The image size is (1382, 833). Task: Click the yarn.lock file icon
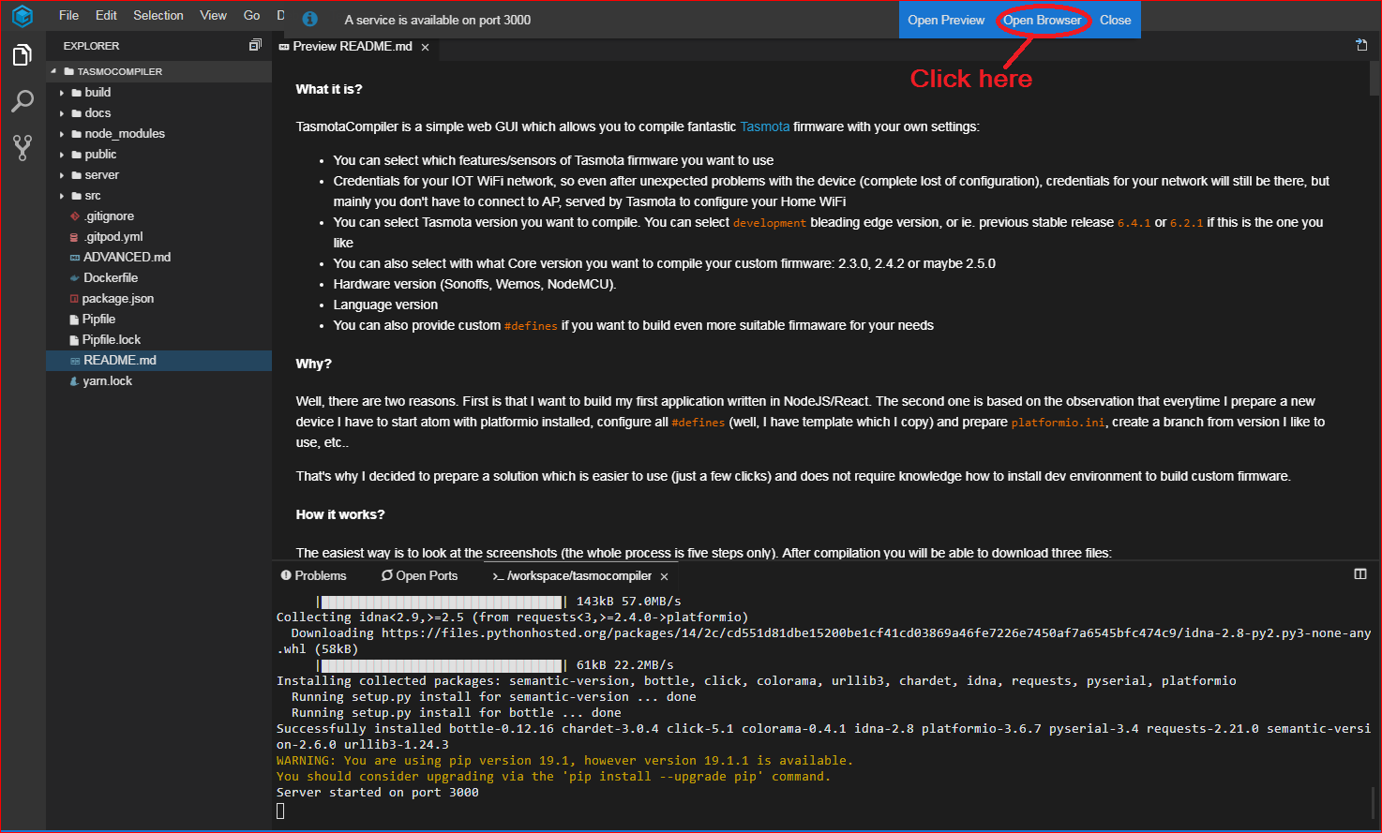(x=74, y=381)
